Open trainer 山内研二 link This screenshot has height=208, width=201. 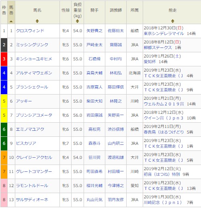116,143
